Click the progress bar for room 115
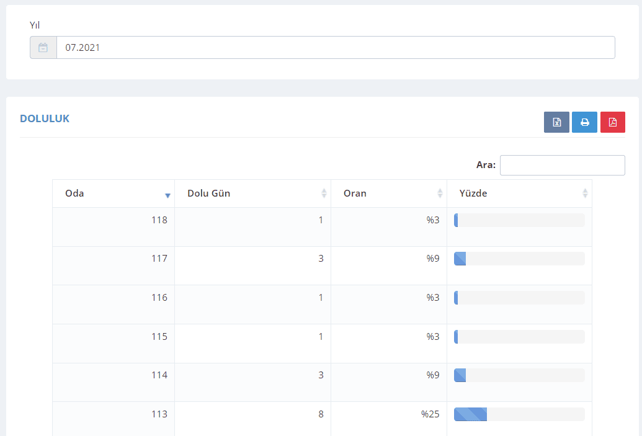The width and height of the screenshot is (642, 436). 519,337
